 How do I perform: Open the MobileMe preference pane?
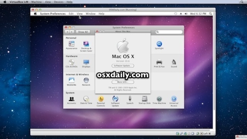coord(71,80)
